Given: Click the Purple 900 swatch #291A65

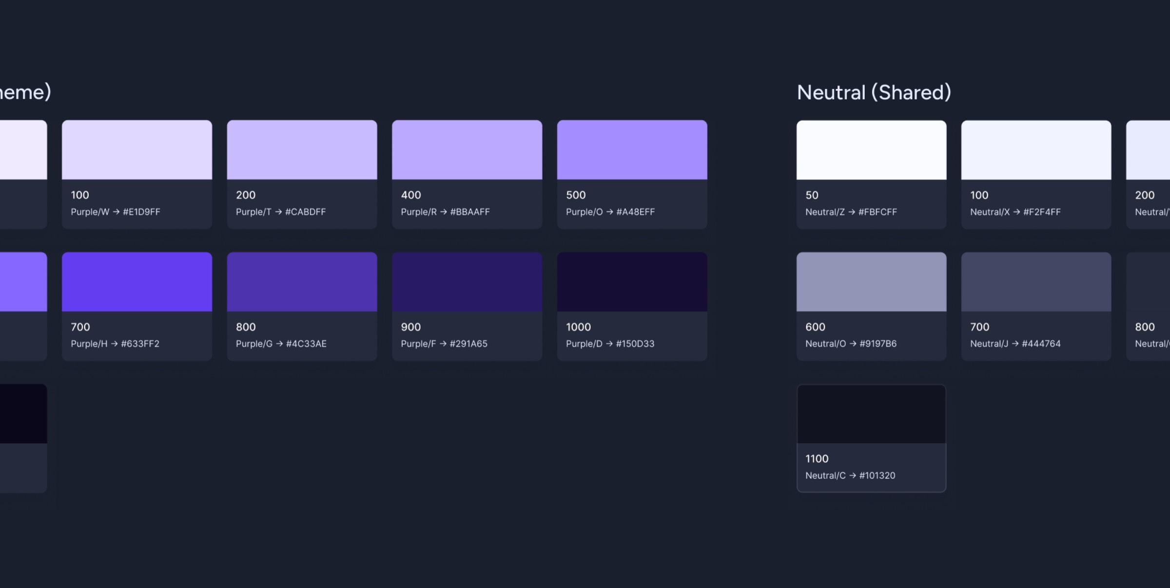Looking at the screenshot, I should 467,282.
